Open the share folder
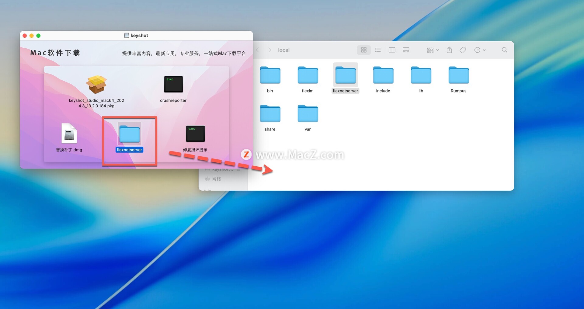Screen dimensions: 584x309 click(270, 113)
